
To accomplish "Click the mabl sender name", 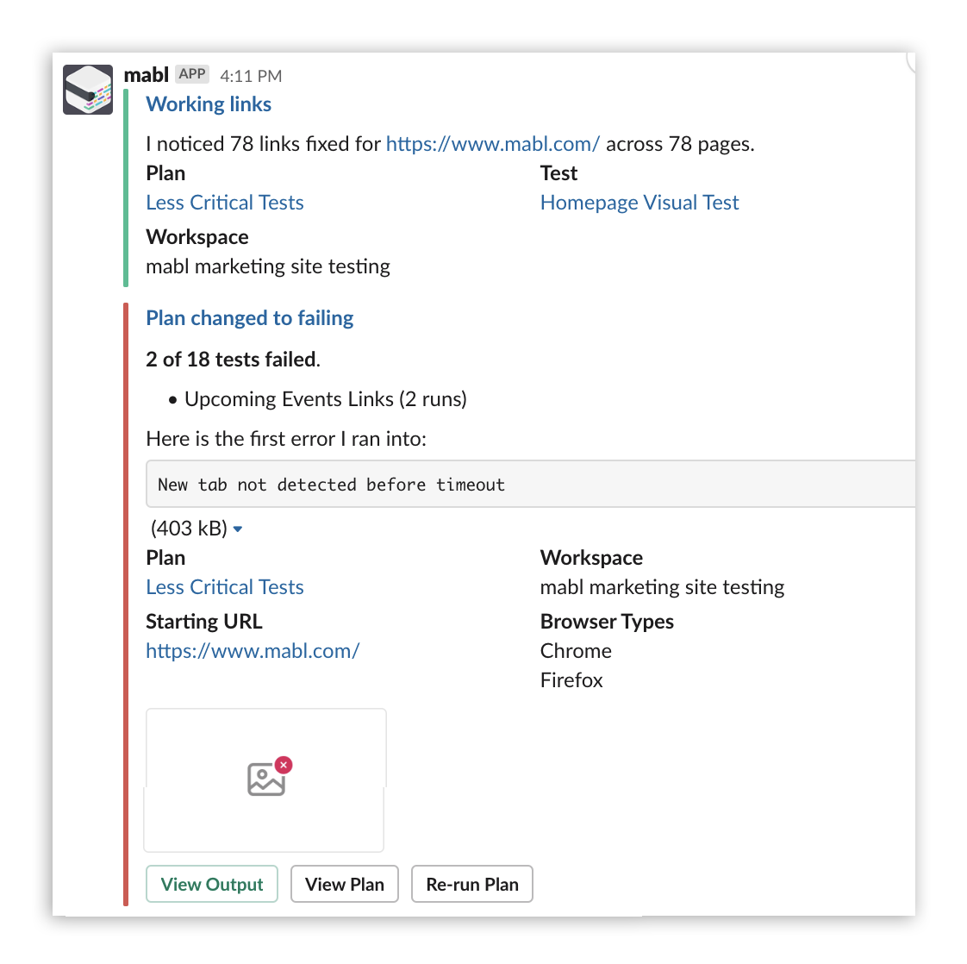I will pos(146,75).
